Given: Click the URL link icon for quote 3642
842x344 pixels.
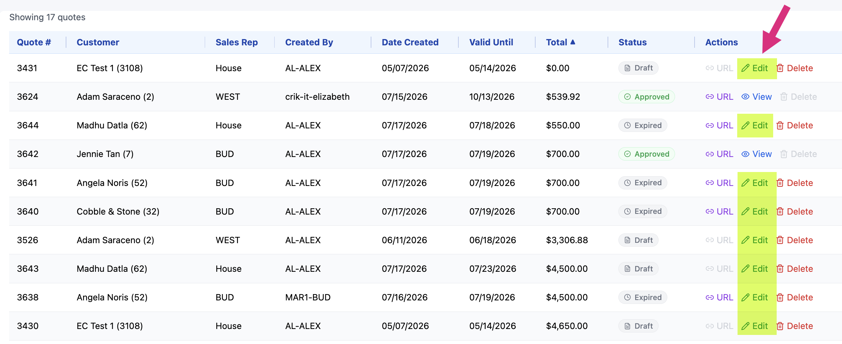Looking at the screenshot, I should (x=710, y=154).
